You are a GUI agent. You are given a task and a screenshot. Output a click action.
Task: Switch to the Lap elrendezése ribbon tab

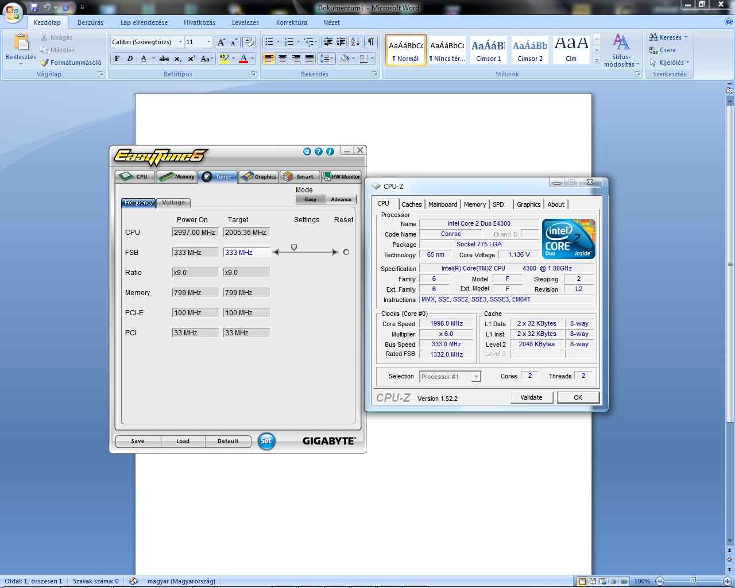[x=144, y=22]
